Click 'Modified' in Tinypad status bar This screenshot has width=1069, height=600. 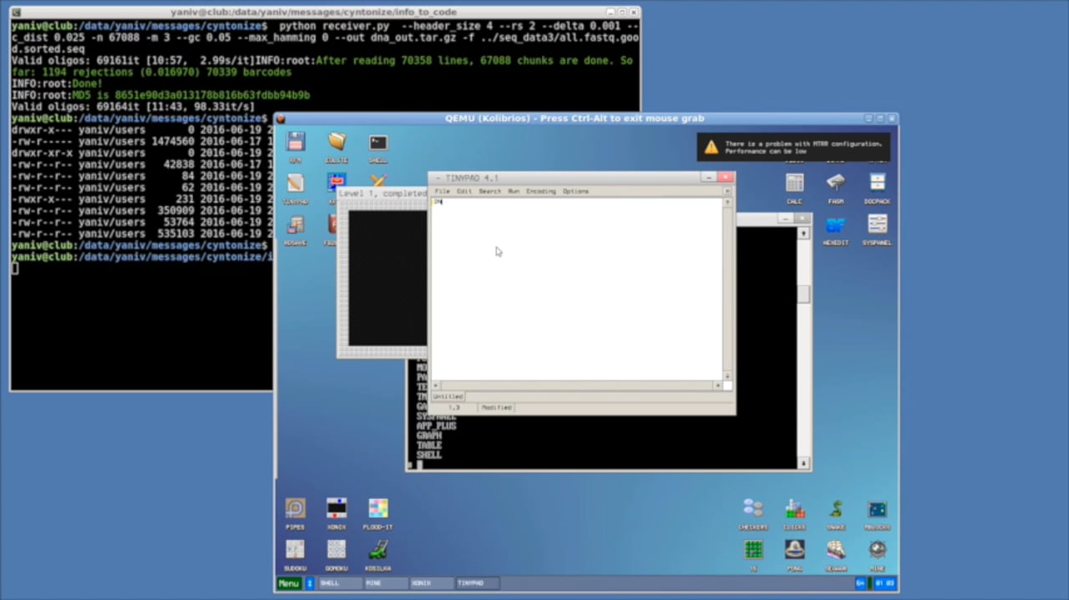coord(496,407)
